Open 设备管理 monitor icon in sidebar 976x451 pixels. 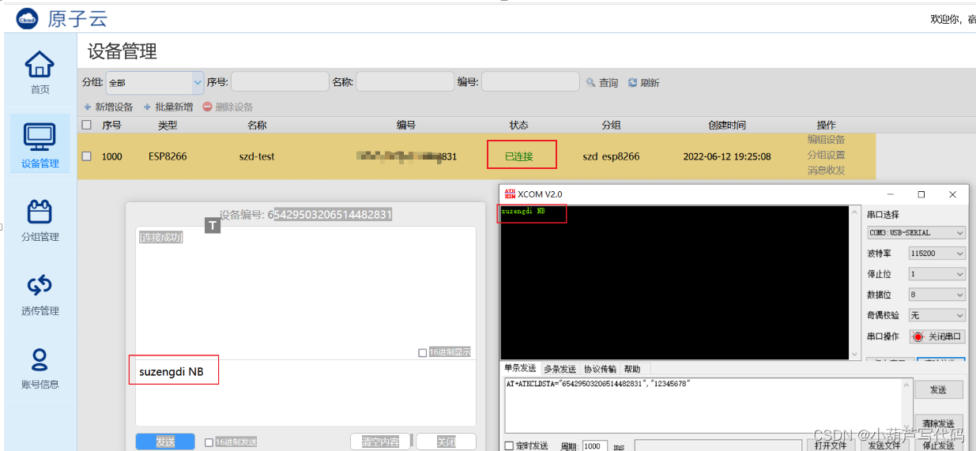40,137
